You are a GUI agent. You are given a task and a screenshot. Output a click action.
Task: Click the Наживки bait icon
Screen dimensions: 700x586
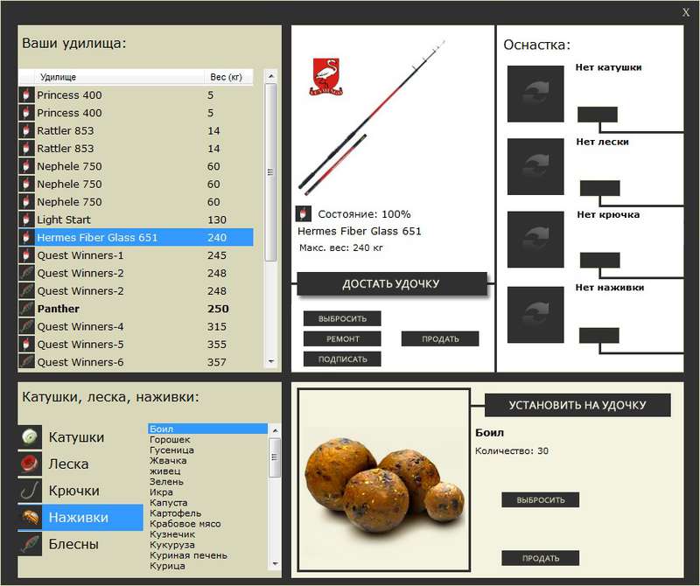[x=30, y=517]
